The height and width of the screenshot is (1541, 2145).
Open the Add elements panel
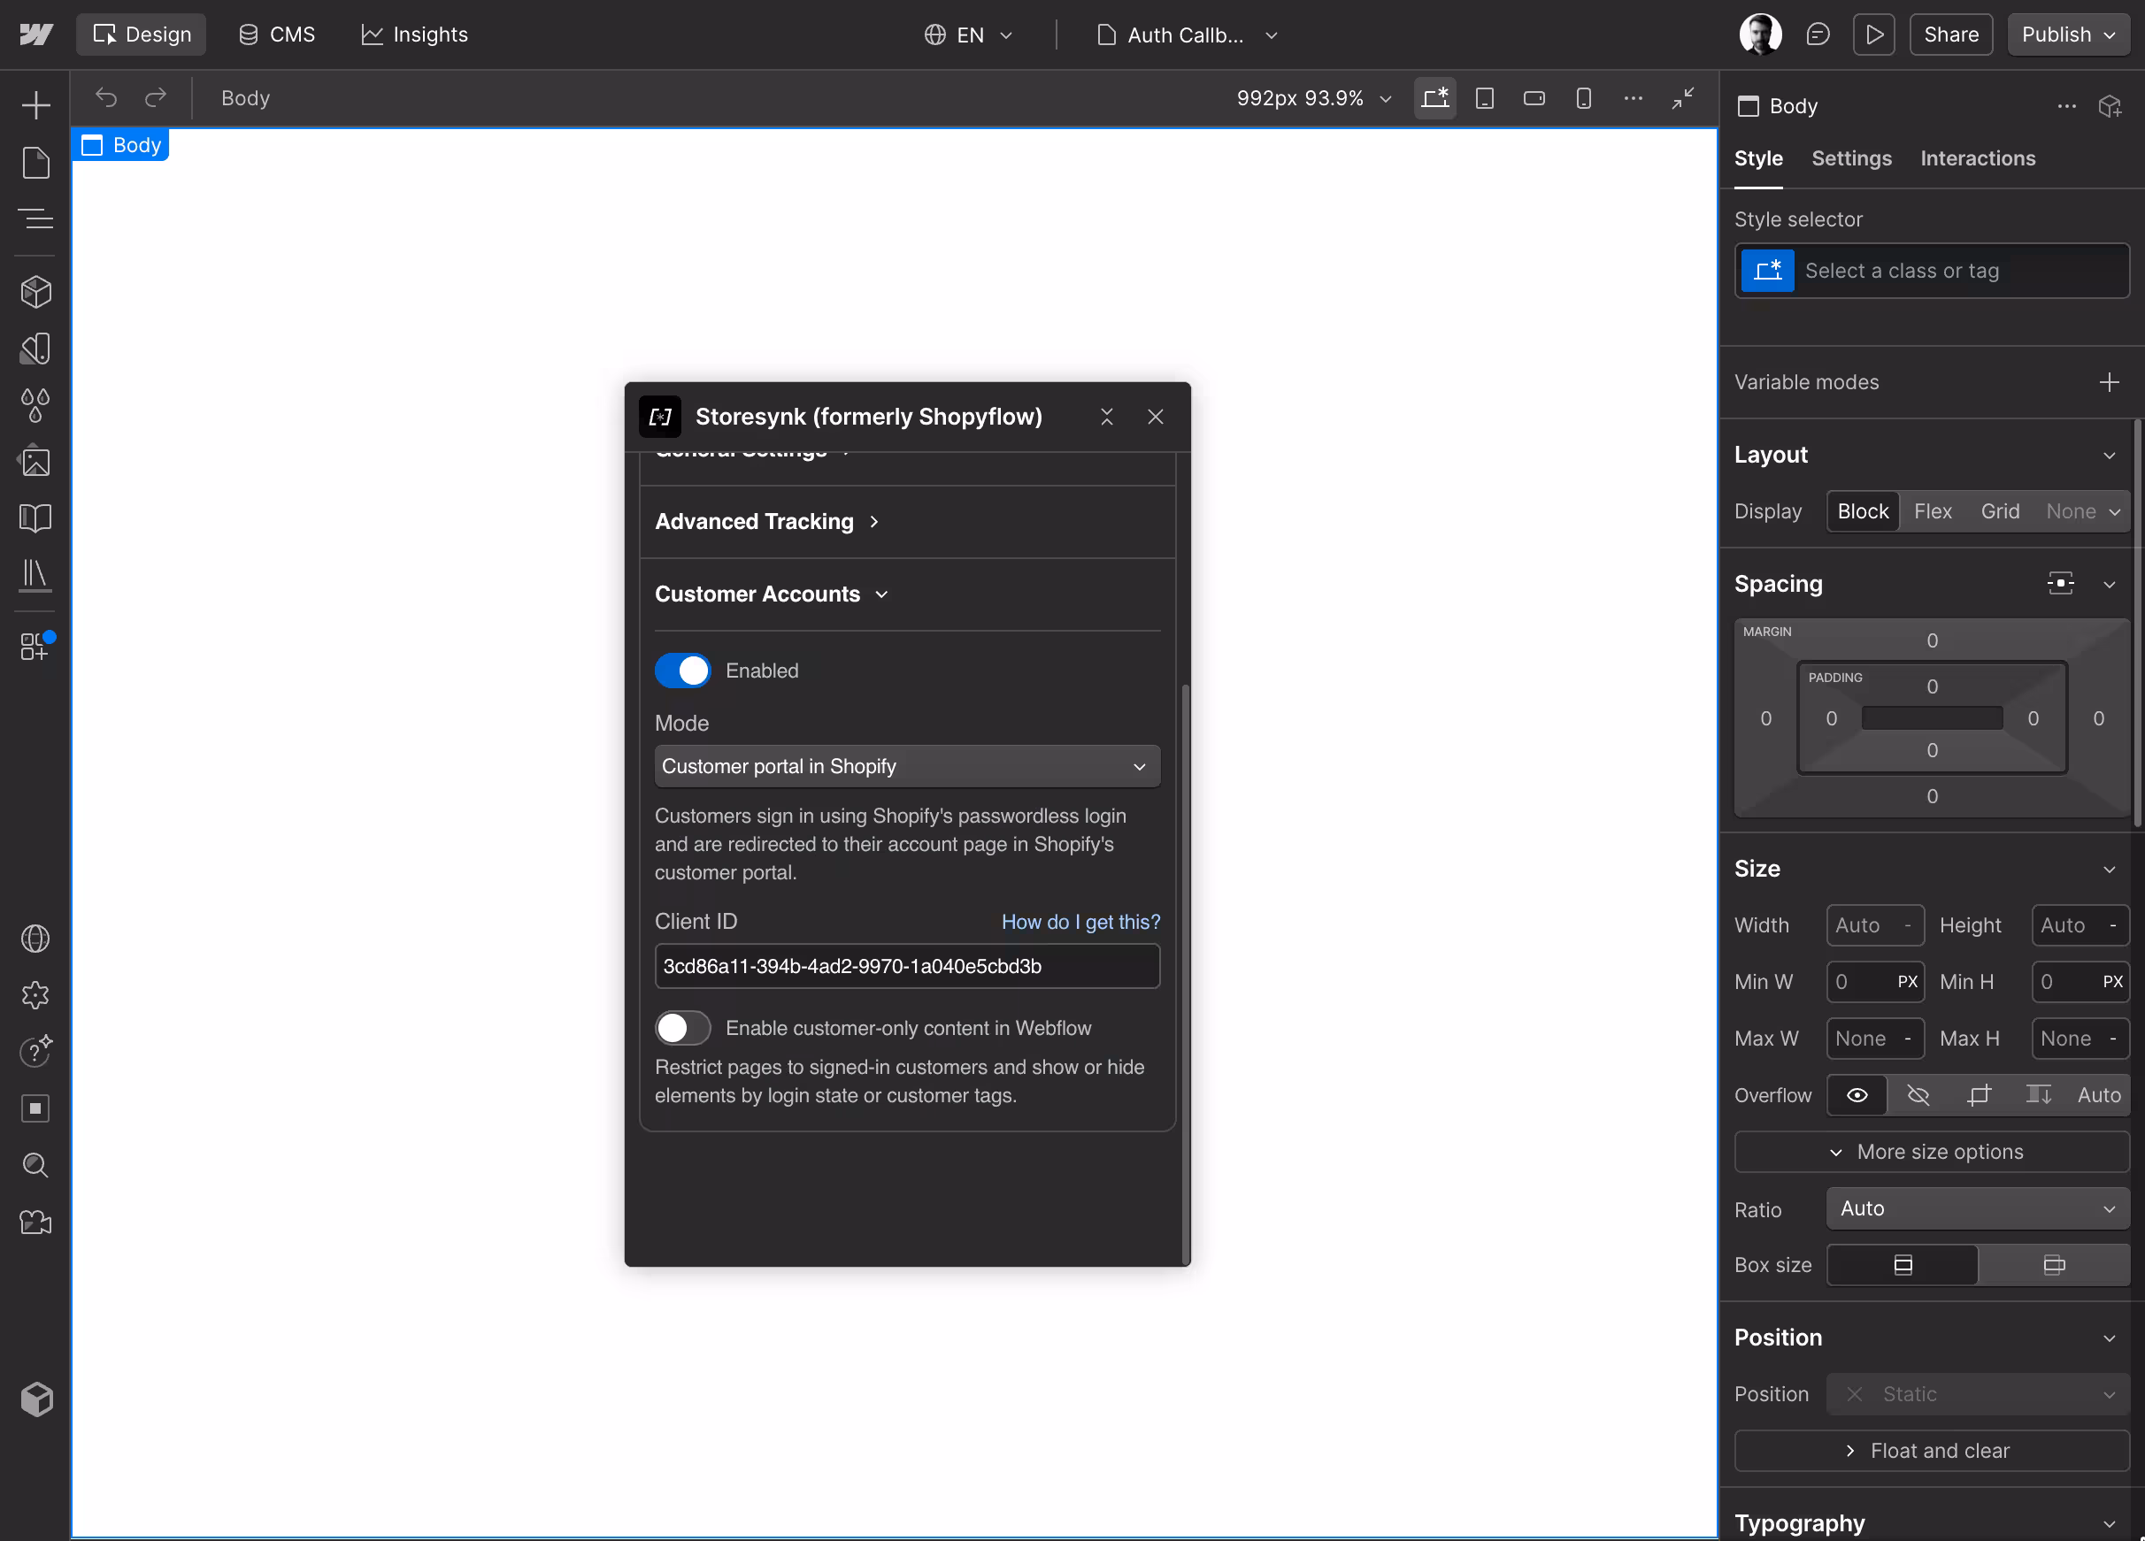tap(35, 104)
